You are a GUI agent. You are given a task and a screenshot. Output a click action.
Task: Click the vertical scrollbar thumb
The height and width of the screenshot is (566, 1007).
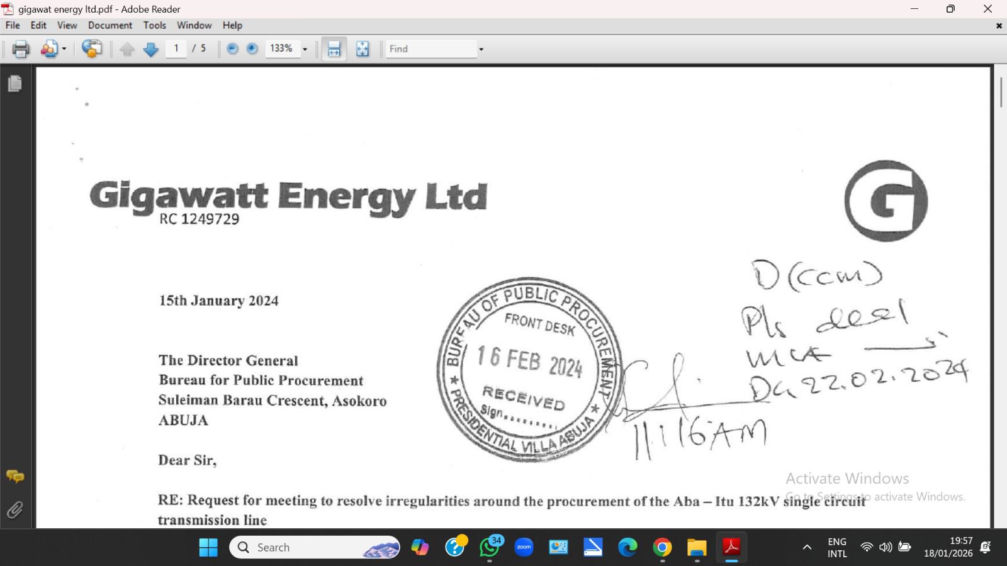click(x=1001, y=92)
